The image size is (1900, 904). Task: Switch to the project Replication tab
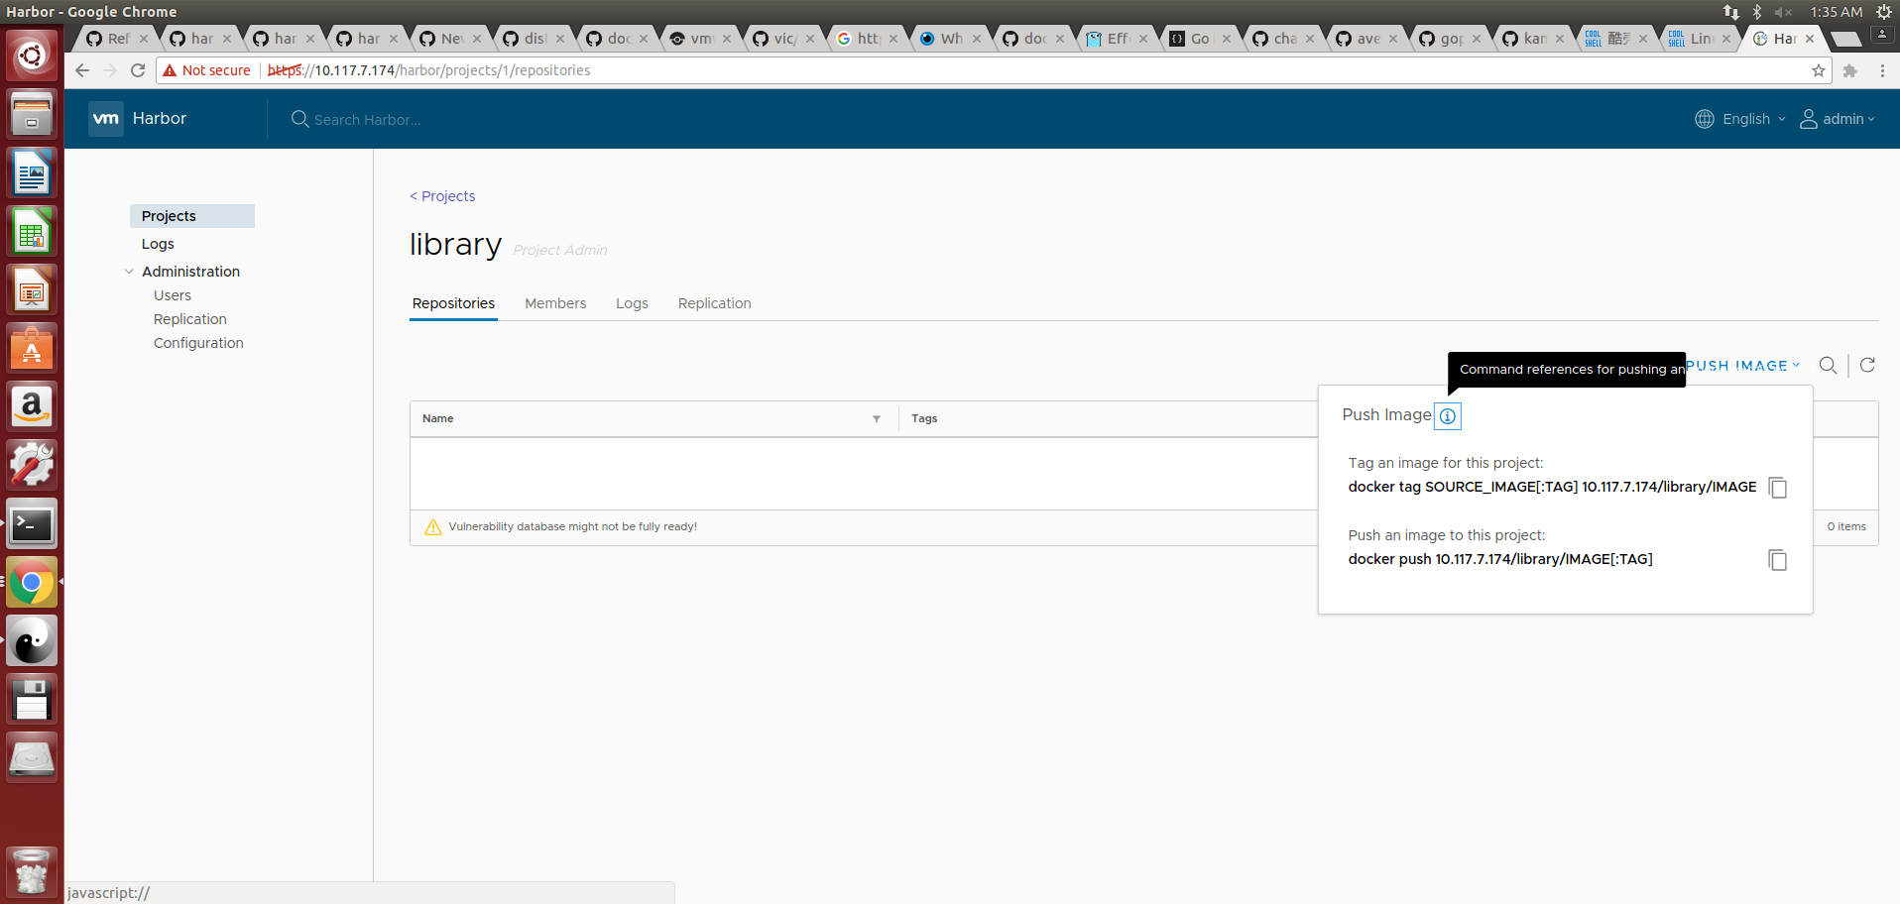pyautogui.click(x=714, y=303)
